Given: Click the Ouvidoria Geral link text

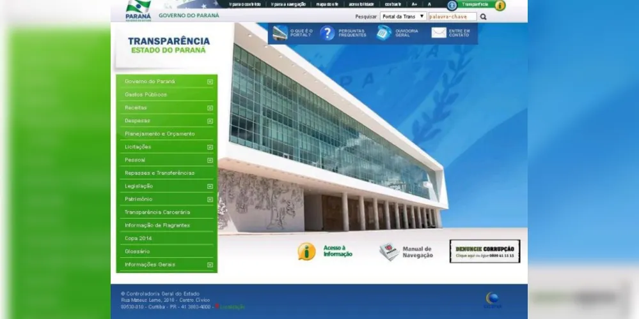Looking at the screenshot, I should click(x=407, y=33).
